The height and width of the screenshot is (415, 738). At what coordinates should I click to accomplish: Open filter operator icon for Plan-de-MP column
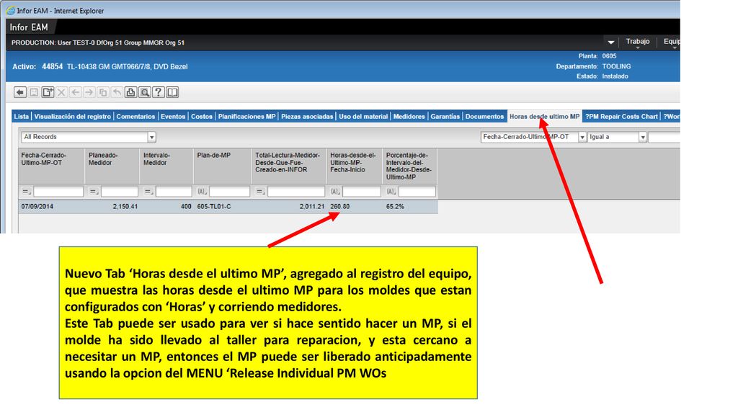point(202,192)
